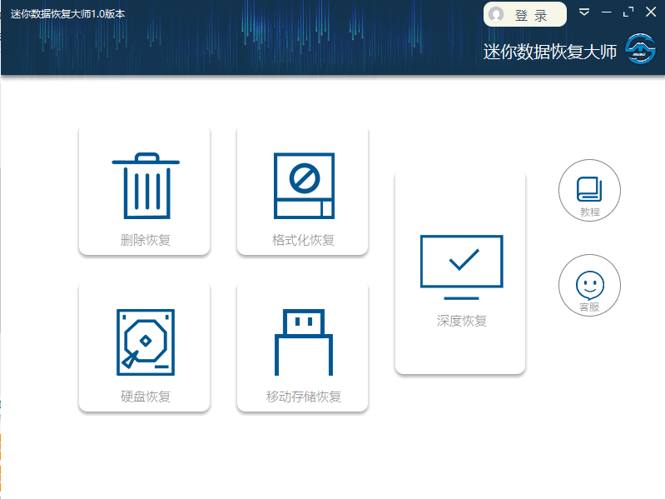
Task: Close the 迷你数据恢复大师 window
Action: pyautogui.click(x=651, y=12)
